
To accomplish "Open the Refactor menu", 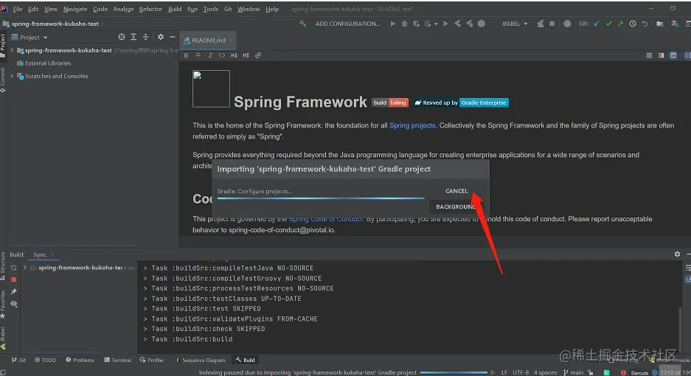I will (150, 9).
